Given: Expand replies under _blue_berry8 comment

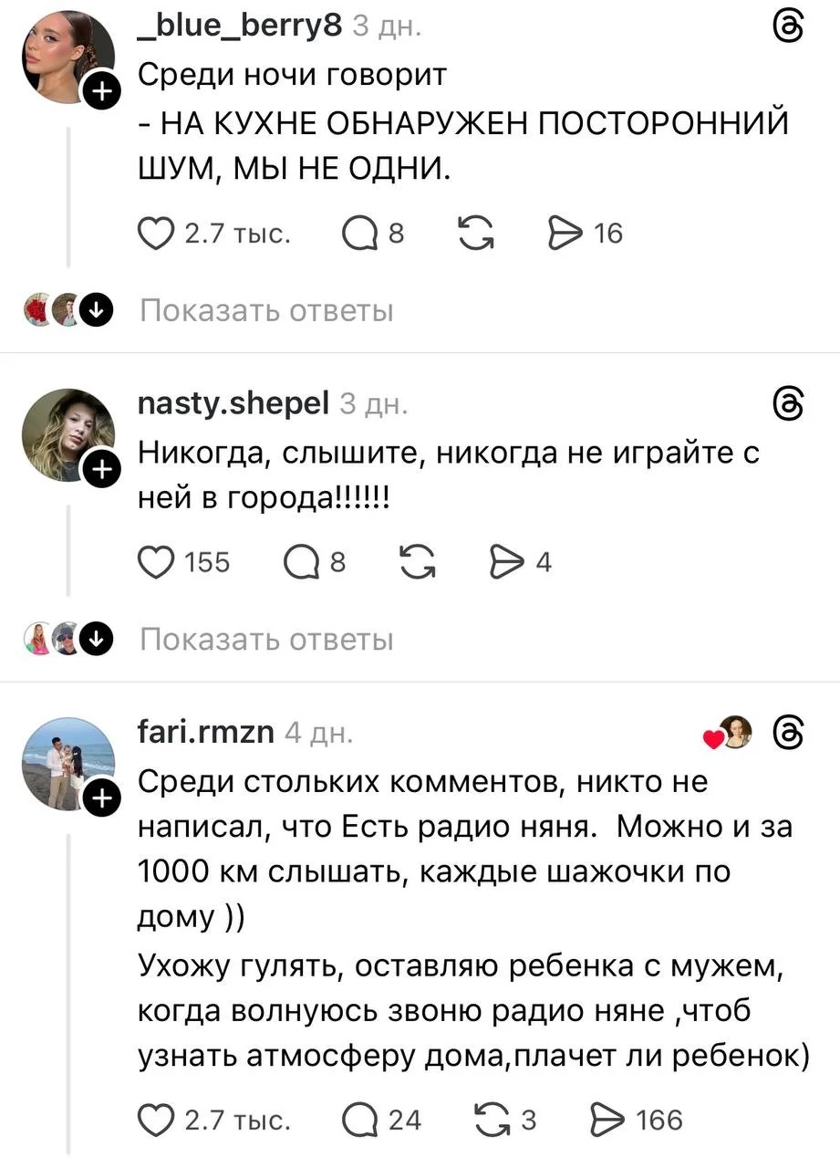Looking at the screenshot, I should click(x=266, y=311).
